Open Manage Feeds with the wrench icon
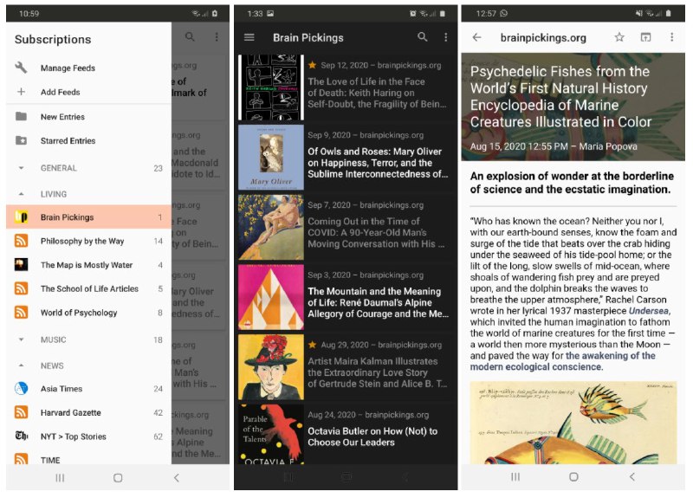Image resolution: width=693 pixels, height=498 pixels. [x=22, y=68]
